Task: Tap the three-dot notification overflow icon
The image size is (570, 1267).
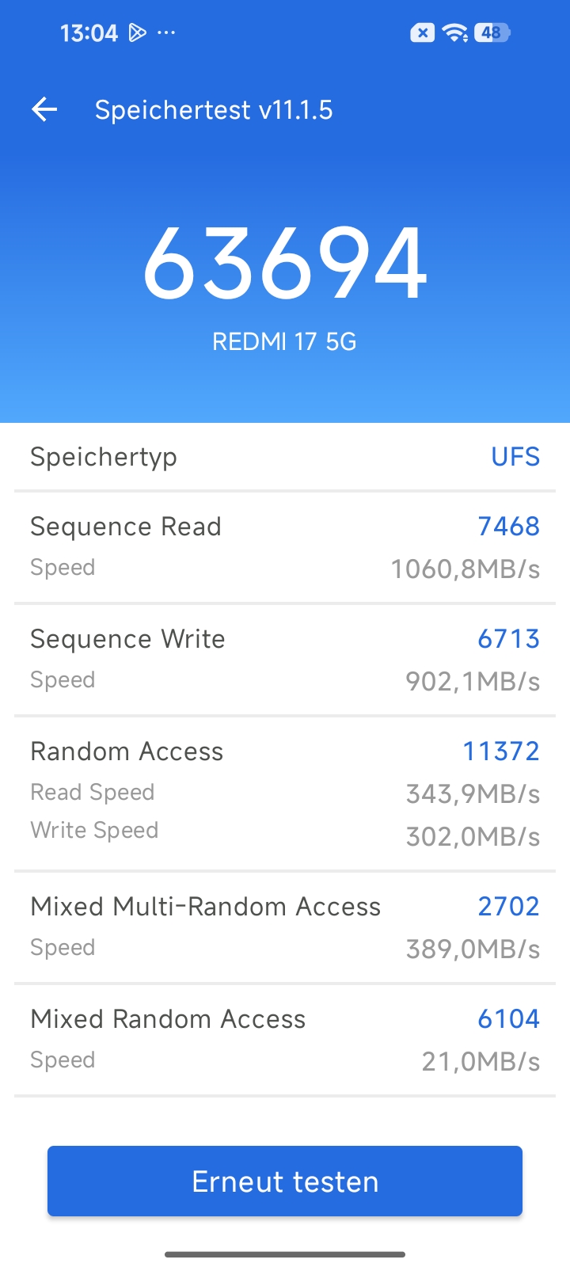Action: 166,32
